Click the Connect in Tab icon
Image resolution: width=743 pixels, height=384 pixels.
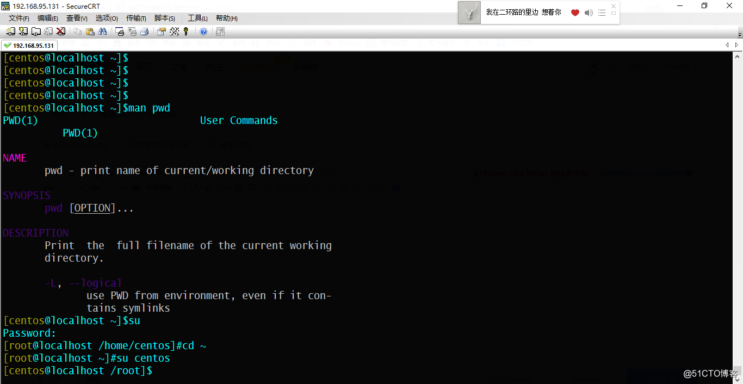tap(36, 32)
